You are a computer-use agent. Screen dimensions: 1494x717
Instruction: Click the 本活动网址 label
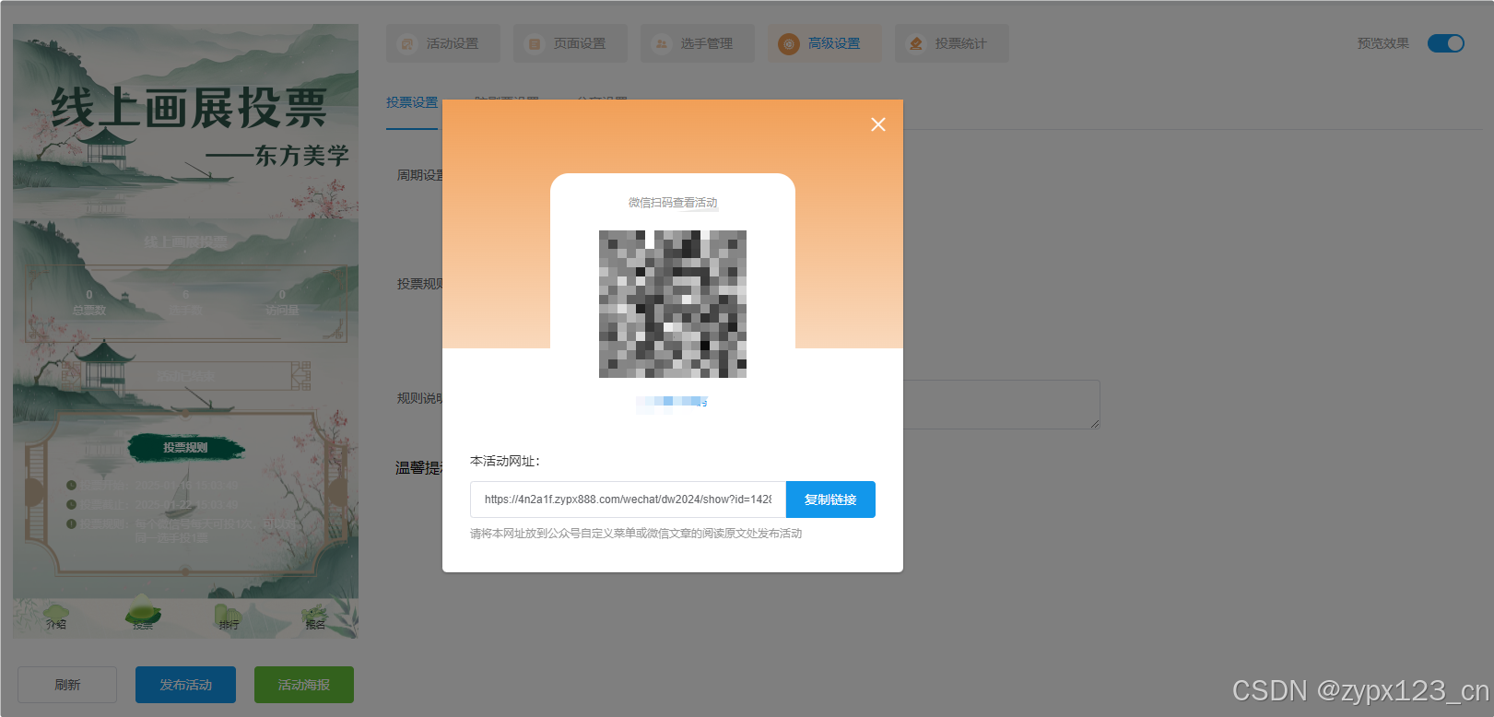point(505,461)
